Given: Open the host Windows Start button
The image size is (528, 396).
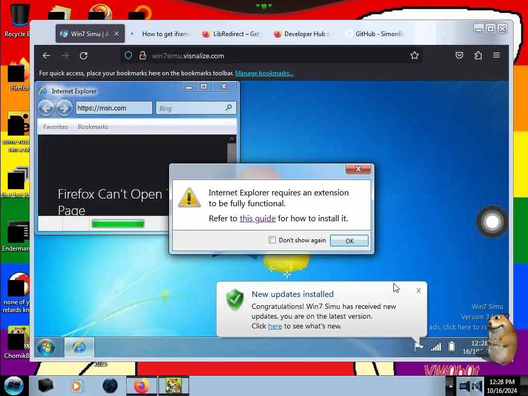Looking at the screenshot, I should tap(13, 386).
